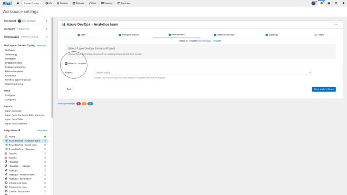The height and width of the screenshot is (195, 347).
Task: Open Import from CSV
Action: click(13, 111)
